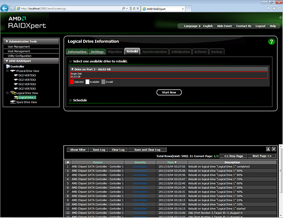This screenshot has width=283, height=218.
Task: Click the Show Filter button
Action: (78, 149)
